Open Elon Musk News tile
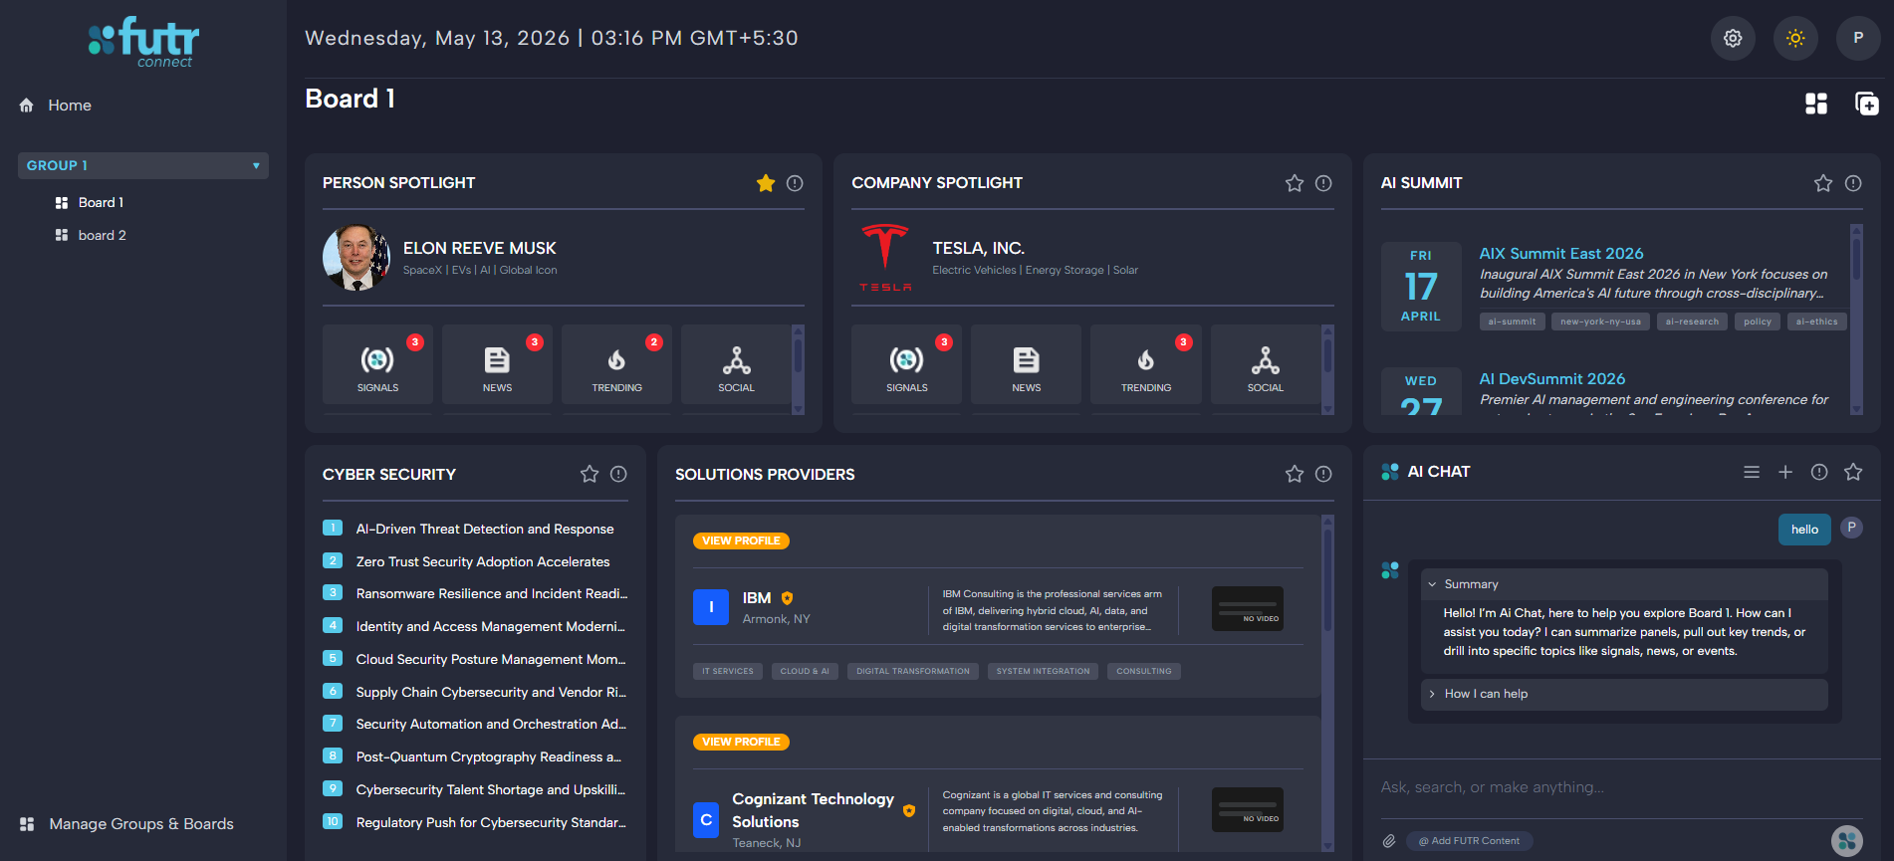 [x=497, y=364]
